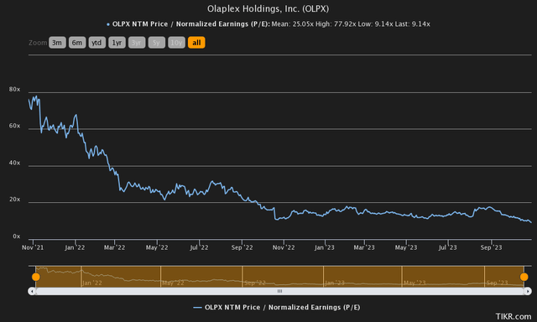The width and height of the screenshot is (537, 322).
Task: Click the 'May '22' navigator label
Action: (x=173, y=283)
